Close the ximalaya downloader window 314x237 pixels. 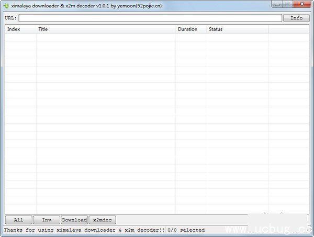pos(301,4)
